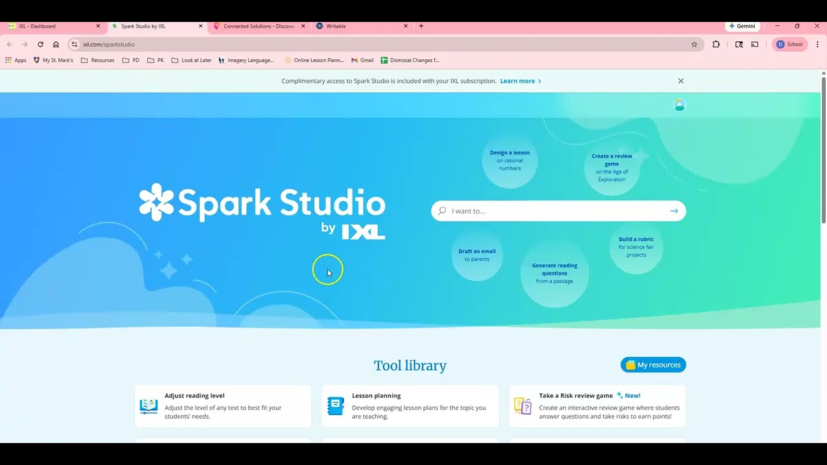Switch to the Spark Studio by IXL tab
The width and height of the screenshot is (827, 465).
(x=157, y=26)
